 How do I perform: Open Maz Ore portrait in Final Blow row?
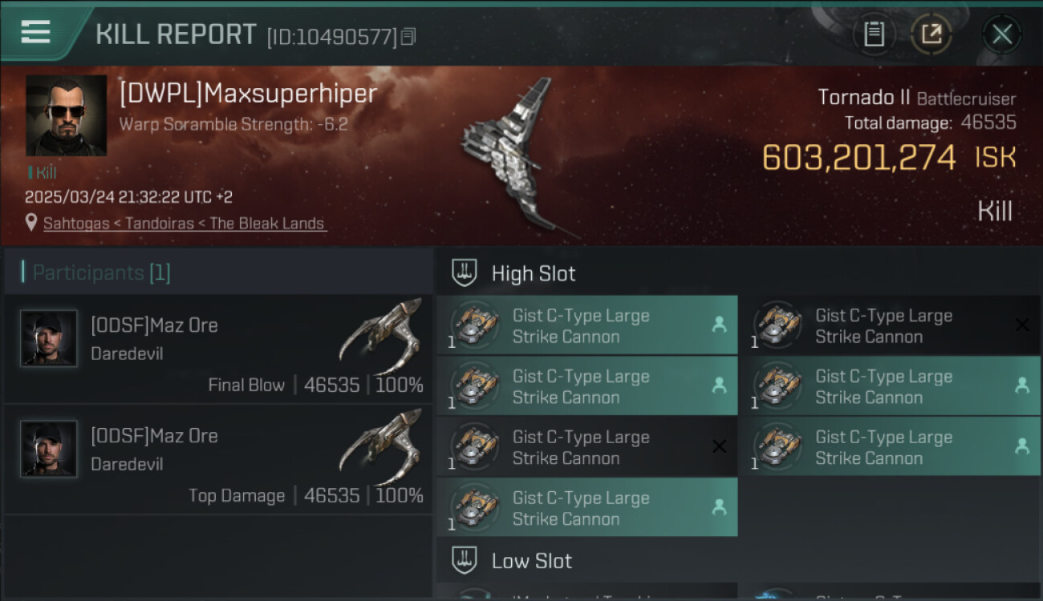(x=49, y=338)
